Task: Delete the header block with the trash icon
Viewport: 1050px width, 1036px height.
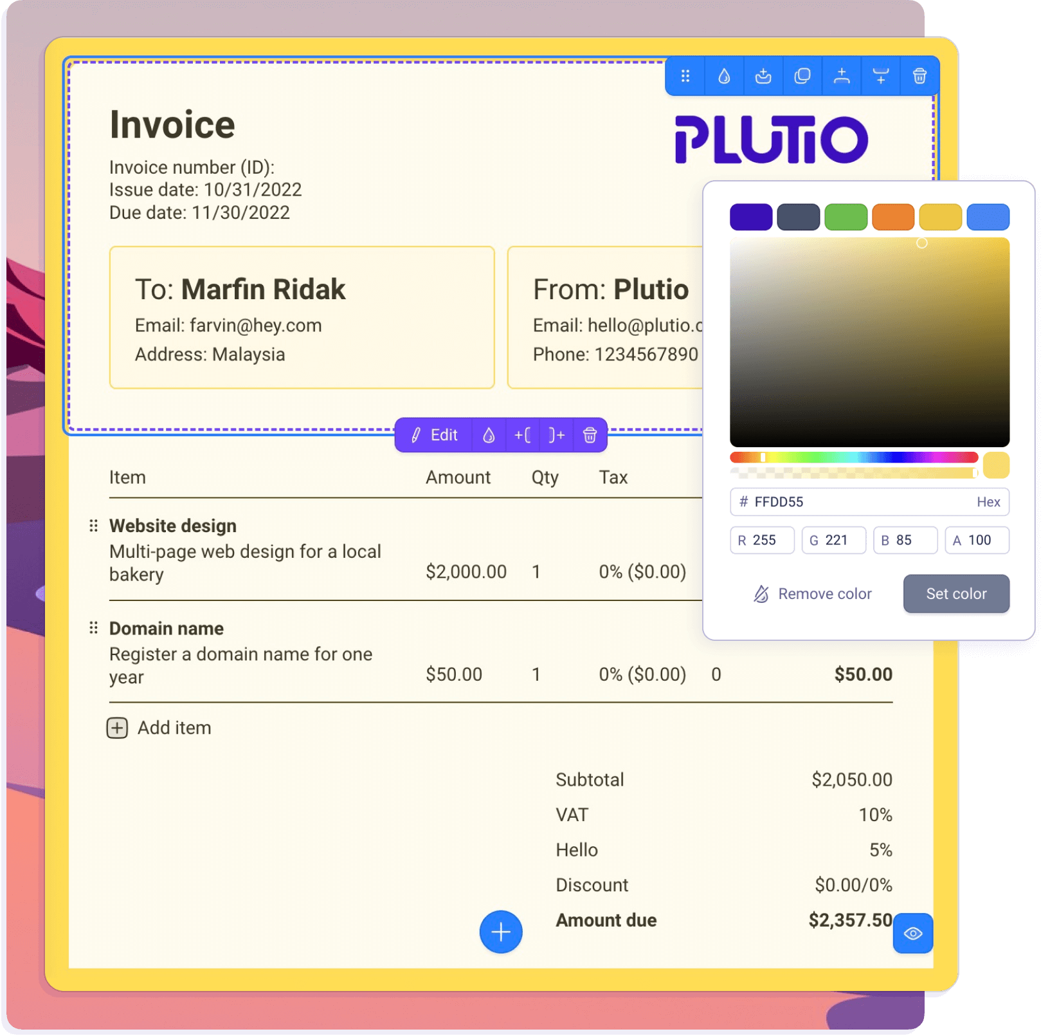Action: click(919, 76)
